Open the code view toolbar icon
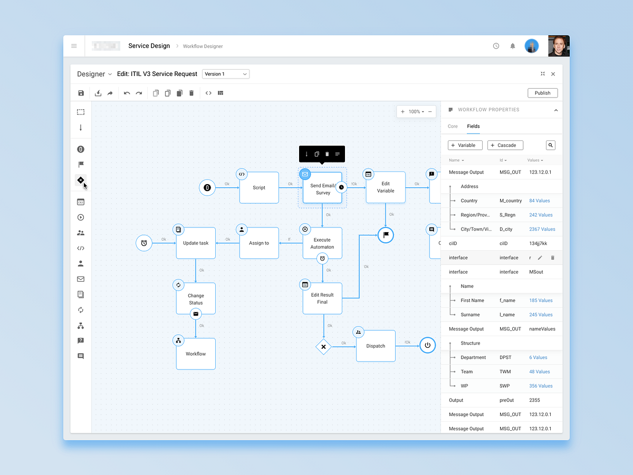Screen dimensions: 633x475 (x=208, y=93)
